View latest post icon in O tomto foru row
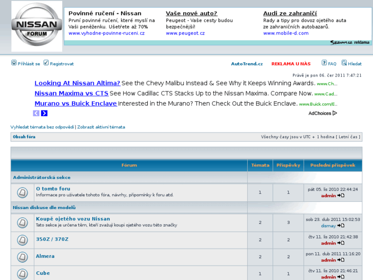The width and height of the screenshot is (373, 280). 341,195
